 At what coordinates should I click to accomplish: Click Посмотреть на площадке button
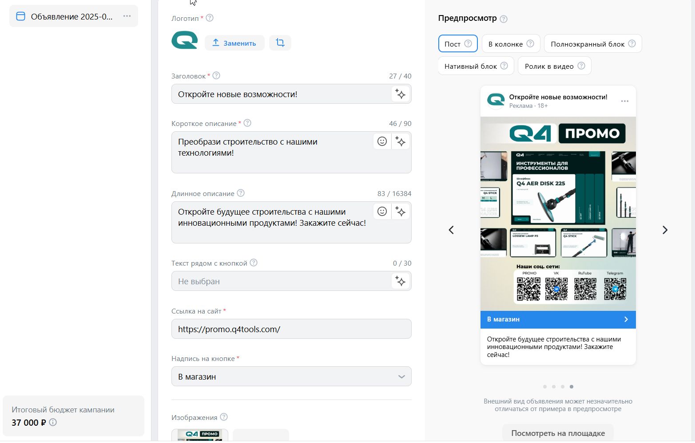(x=558, y=433)
